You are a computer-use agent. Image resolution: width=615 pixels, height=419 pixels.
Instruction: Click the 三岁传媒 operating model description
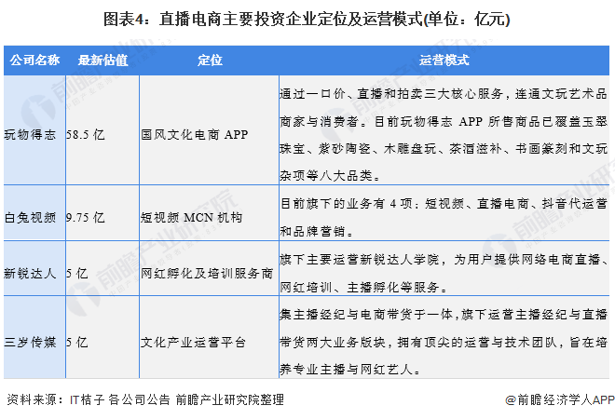(x=444, y=342)
